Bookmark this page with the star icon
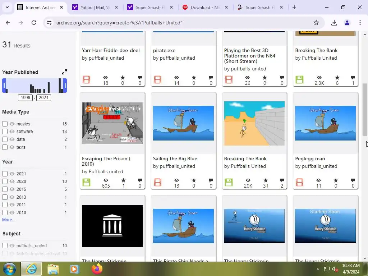This screenshot has width=368, height=276. coord(316,23)
